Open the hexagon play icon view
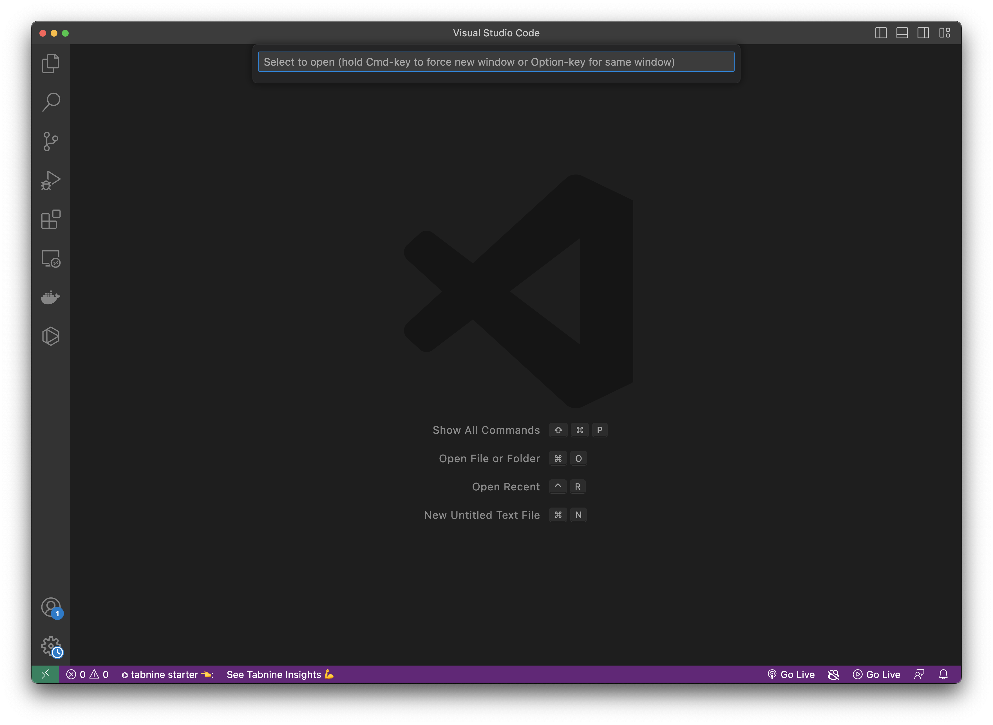The height and width of the screenshot is (725, 993). coord(51,336)
